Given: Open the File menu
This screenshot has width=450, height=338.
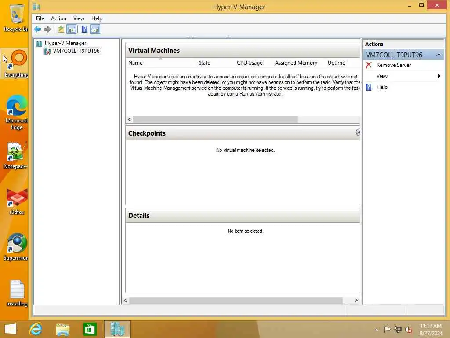Looking at the screenshot, I should click(x=40, y=18).
